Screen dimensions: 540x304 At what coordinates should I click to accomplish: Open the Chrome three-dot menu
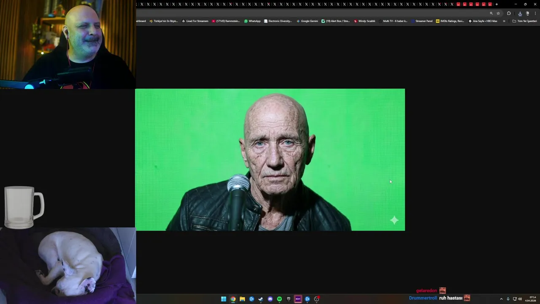(535, 14)
